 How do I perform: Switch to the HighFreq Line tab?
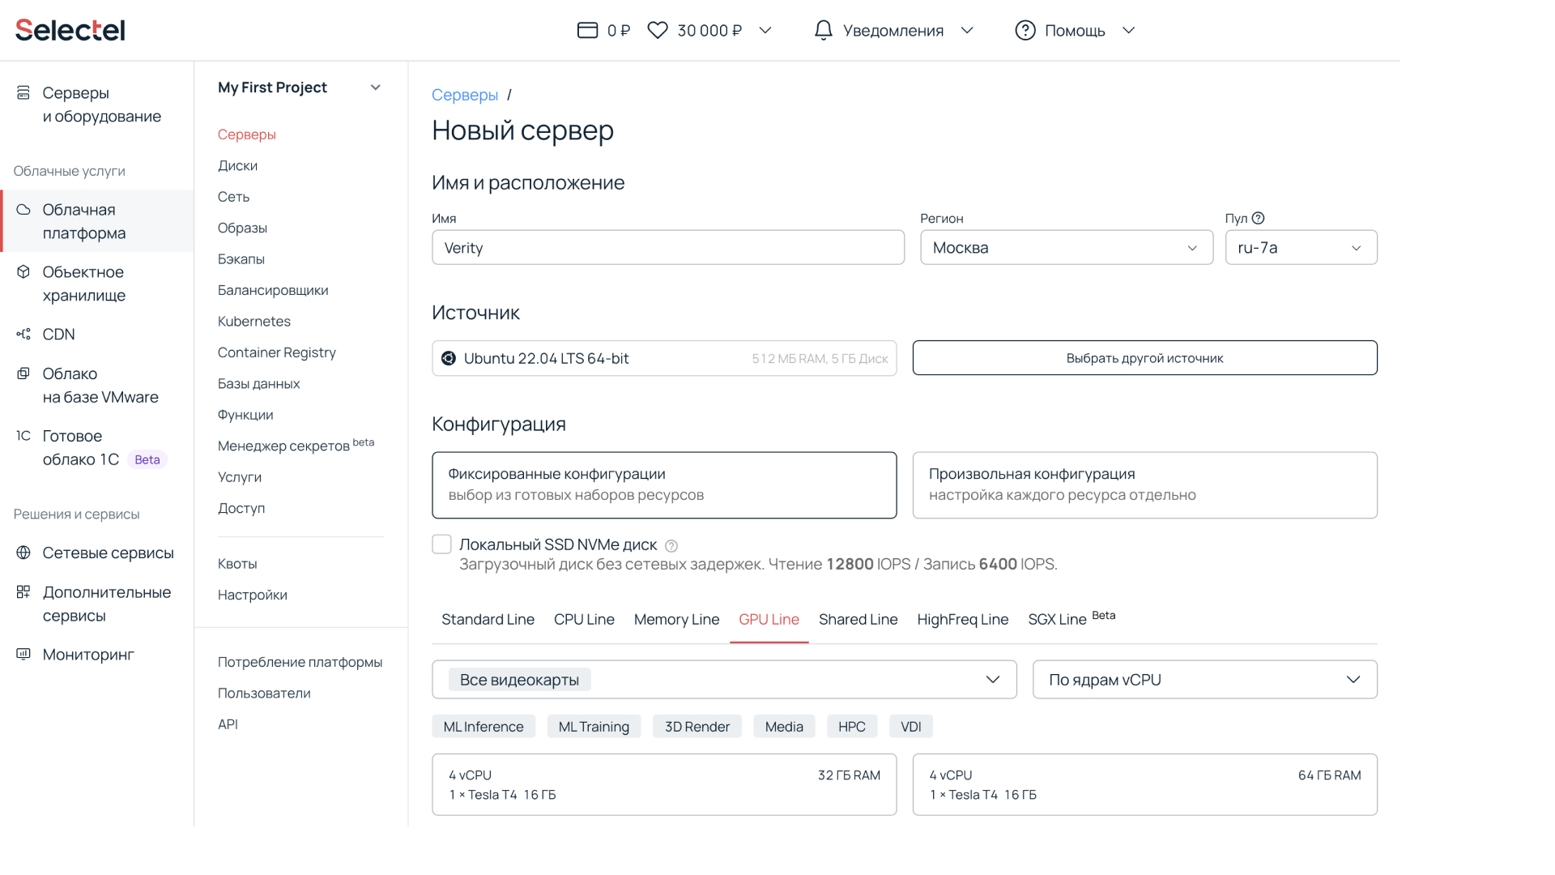point(962,619)
